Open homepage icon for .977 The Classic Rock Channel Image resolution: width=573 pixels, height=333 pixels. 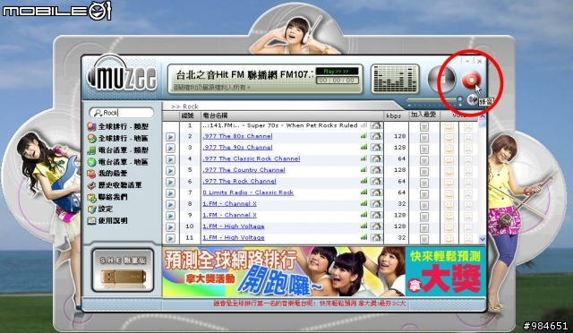click(376, 159)
